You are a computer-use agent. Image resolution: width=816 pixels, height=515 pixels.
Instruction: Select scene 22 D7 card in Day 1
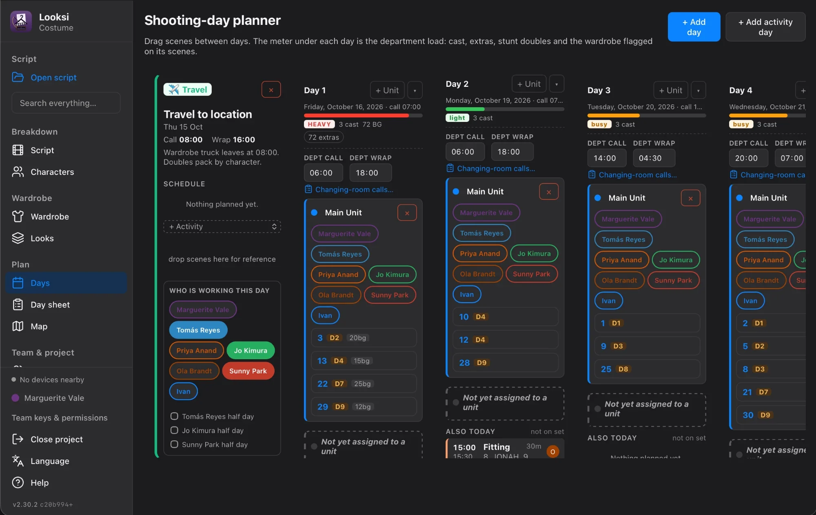click(x=364, y=384)
